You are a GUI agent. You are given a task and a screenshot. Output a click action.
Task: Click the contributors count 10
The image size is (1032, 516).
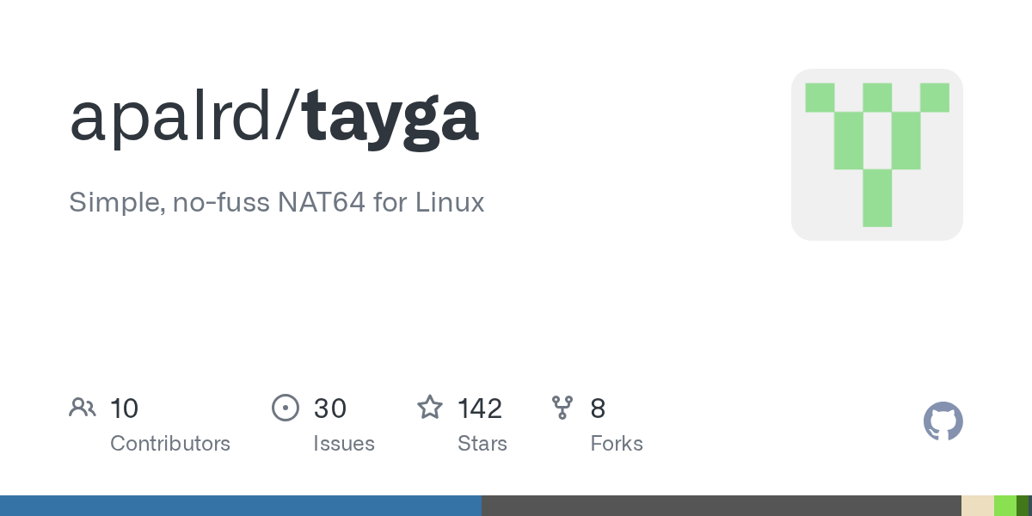[125, 408]
